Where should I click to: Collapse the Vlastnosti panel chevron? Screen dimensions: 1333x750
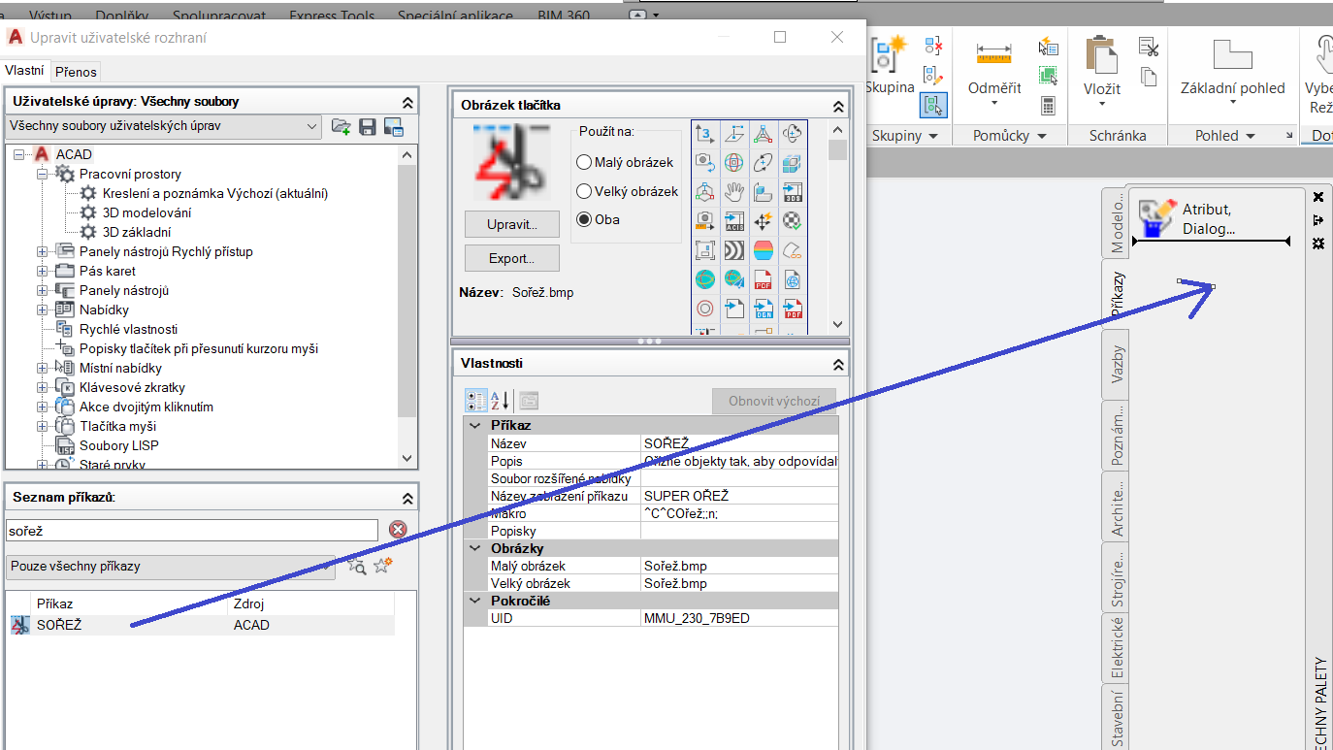838,364
